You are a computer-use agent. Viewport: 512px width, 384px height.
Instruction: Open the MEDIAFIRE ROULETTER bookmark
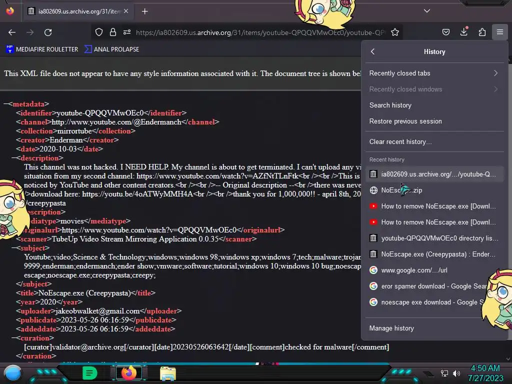tap(42, 49)
